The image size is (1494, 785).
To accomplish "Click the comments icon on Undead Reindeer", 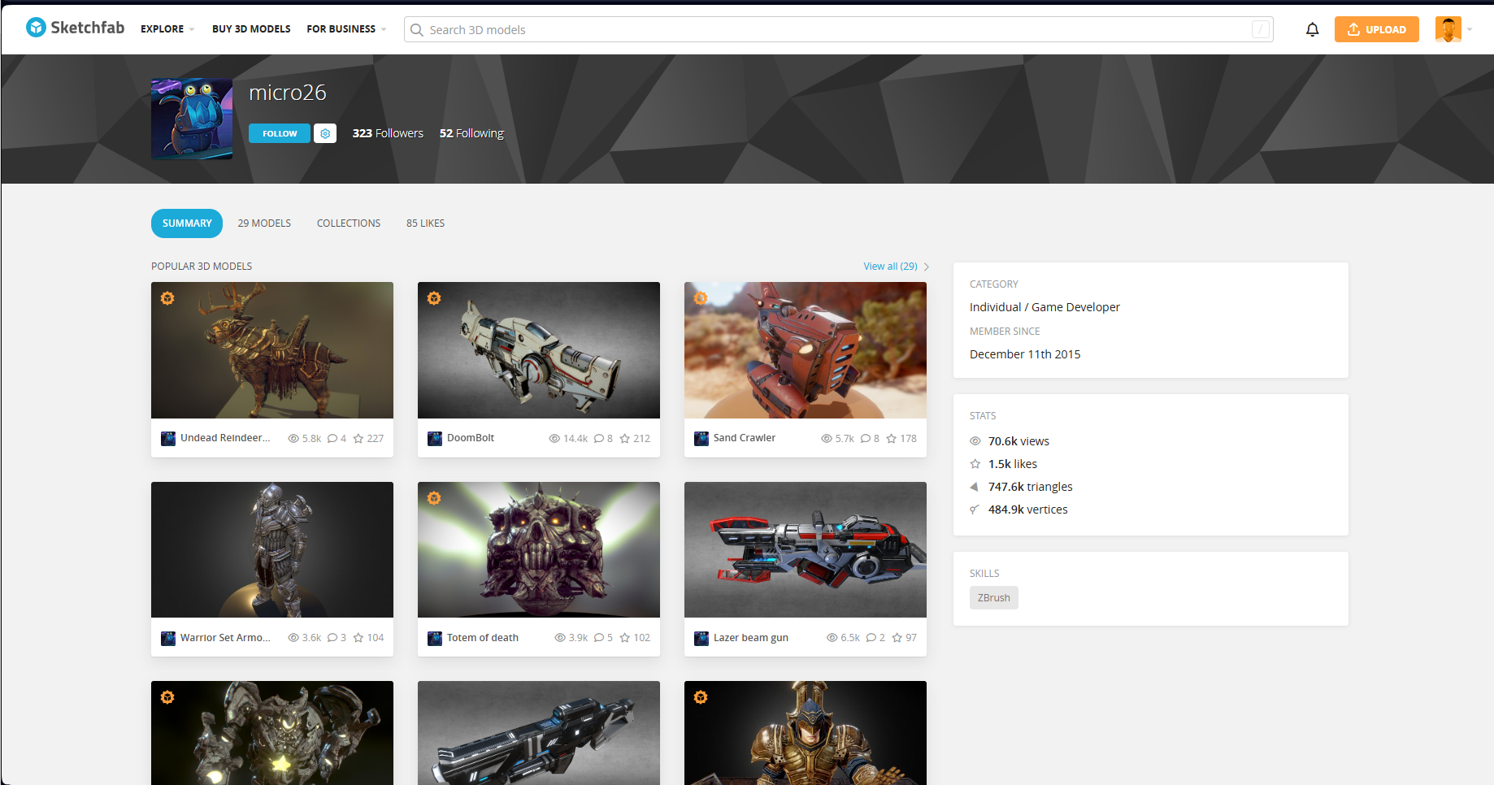I will (332, 439).
